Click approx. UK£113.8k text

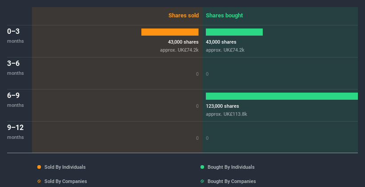[226, 114]
